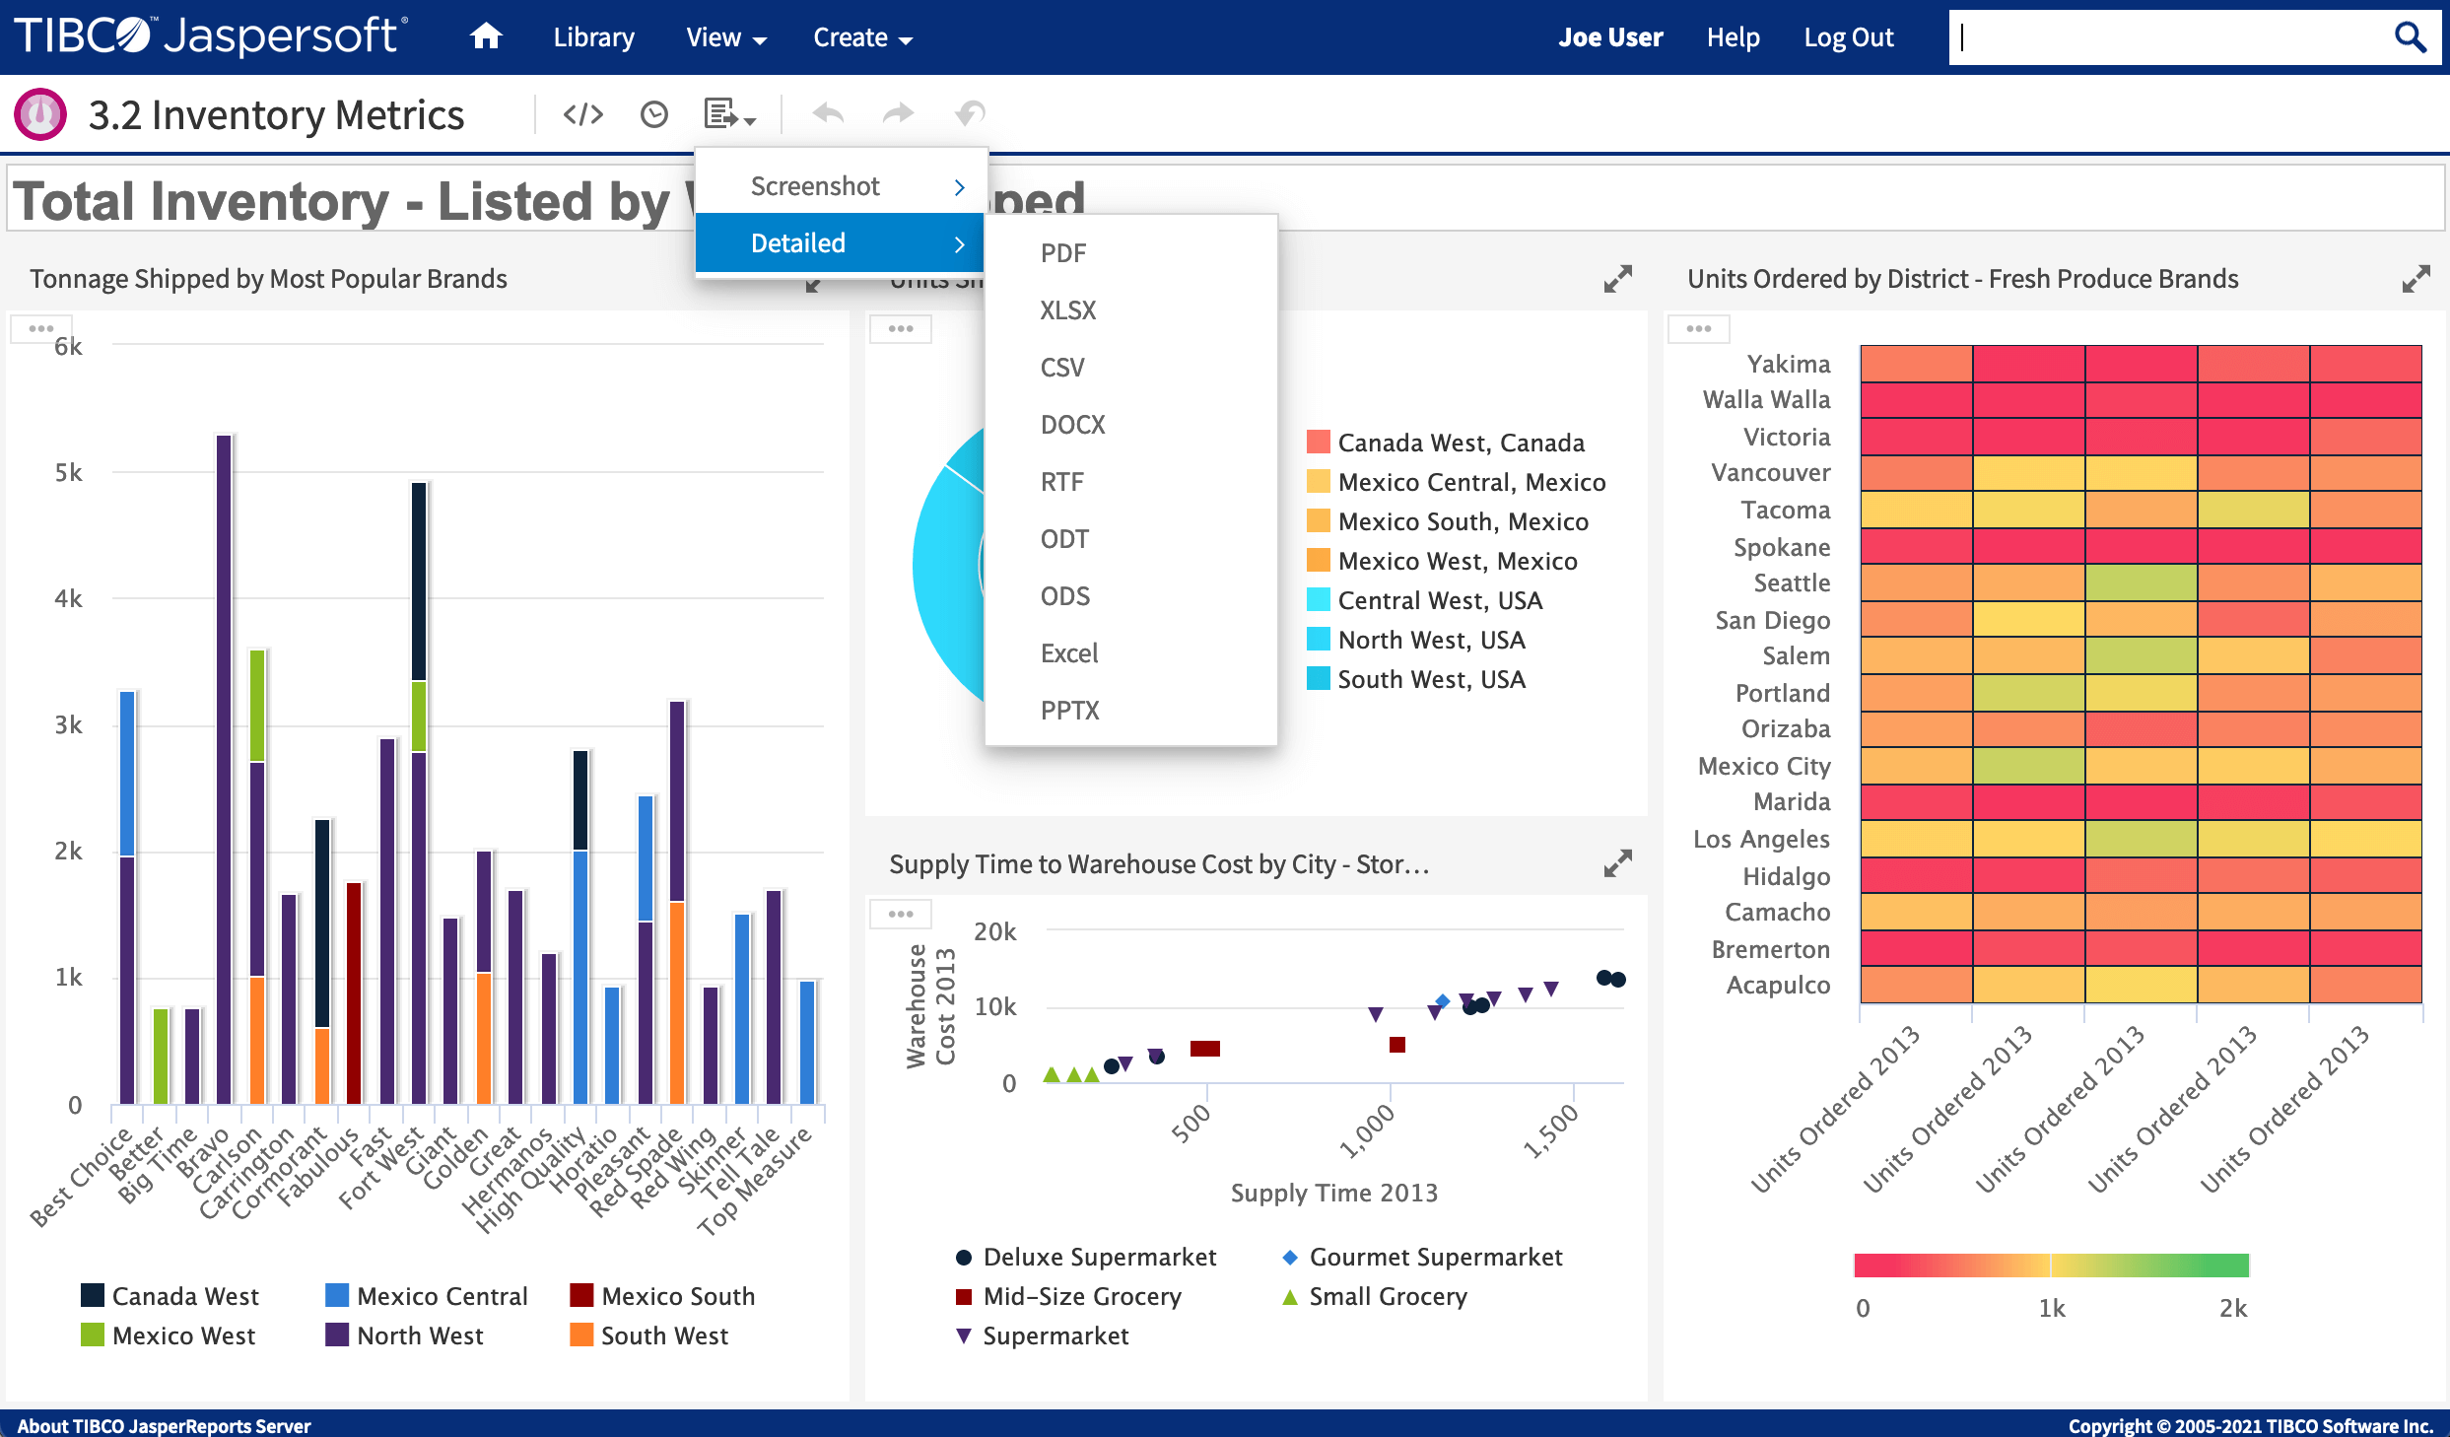Toggle Mexico South series in bar legend
The image size is (2450, 1437).
tap(662, 1296)
